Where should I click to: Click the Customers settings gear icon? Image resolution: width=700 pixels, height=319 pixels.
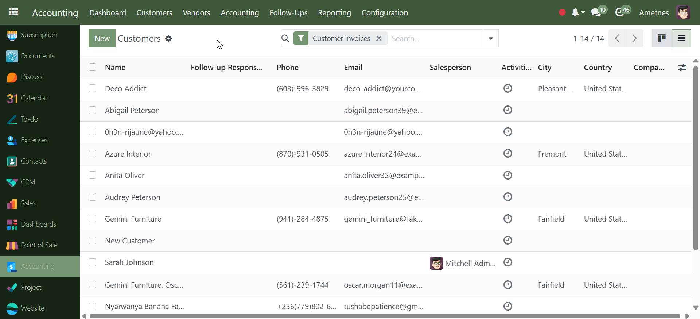pos(168,38)
